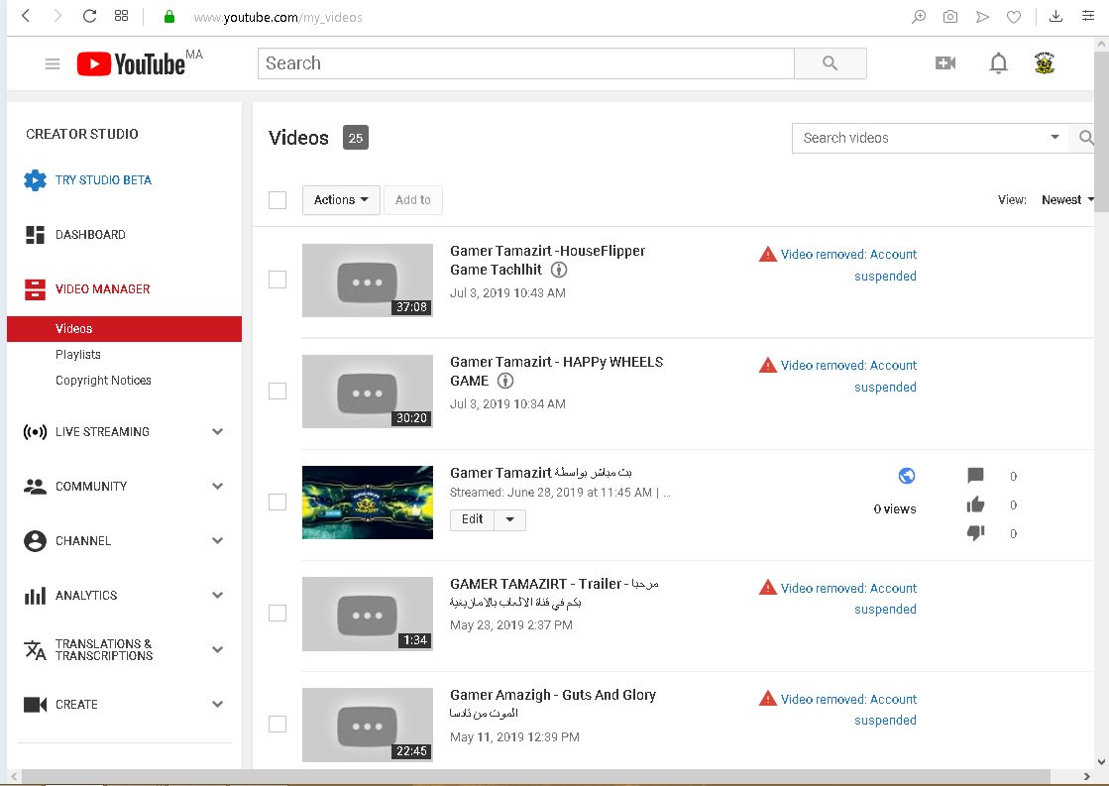Click the warning triangle on HouseFlipper video
This screenshot has width=1109, height=786.
767,254
